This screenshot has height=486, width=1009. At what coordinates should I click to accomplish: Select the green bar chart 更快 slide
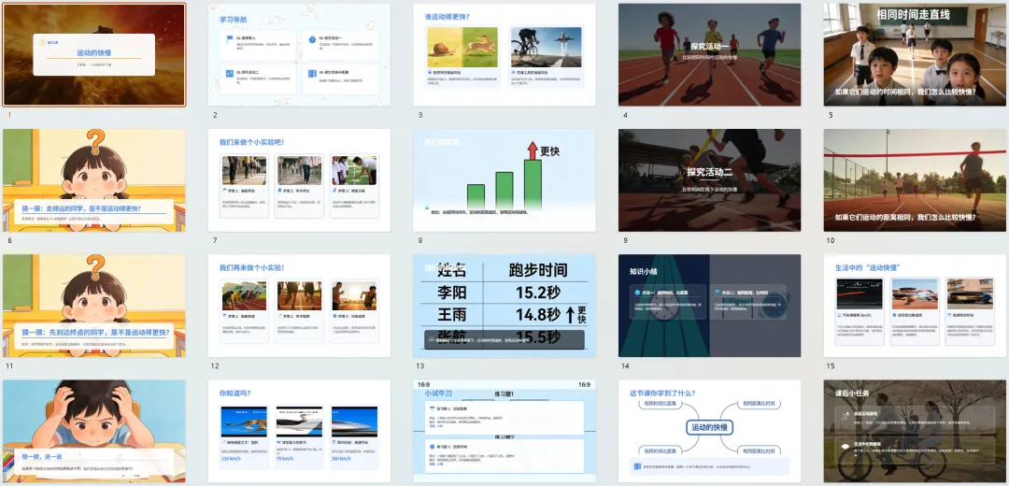(x=504, y=180)
